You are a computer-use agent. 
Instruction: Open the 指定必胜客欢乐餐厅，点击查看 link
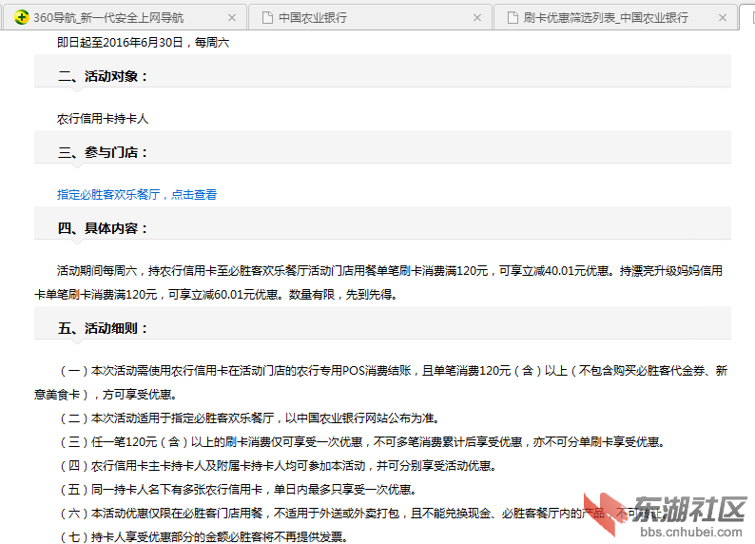[x=137, y=195]
